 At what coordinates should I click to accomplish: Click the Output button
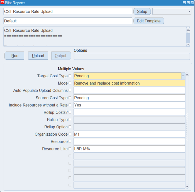tap(61, 56)
